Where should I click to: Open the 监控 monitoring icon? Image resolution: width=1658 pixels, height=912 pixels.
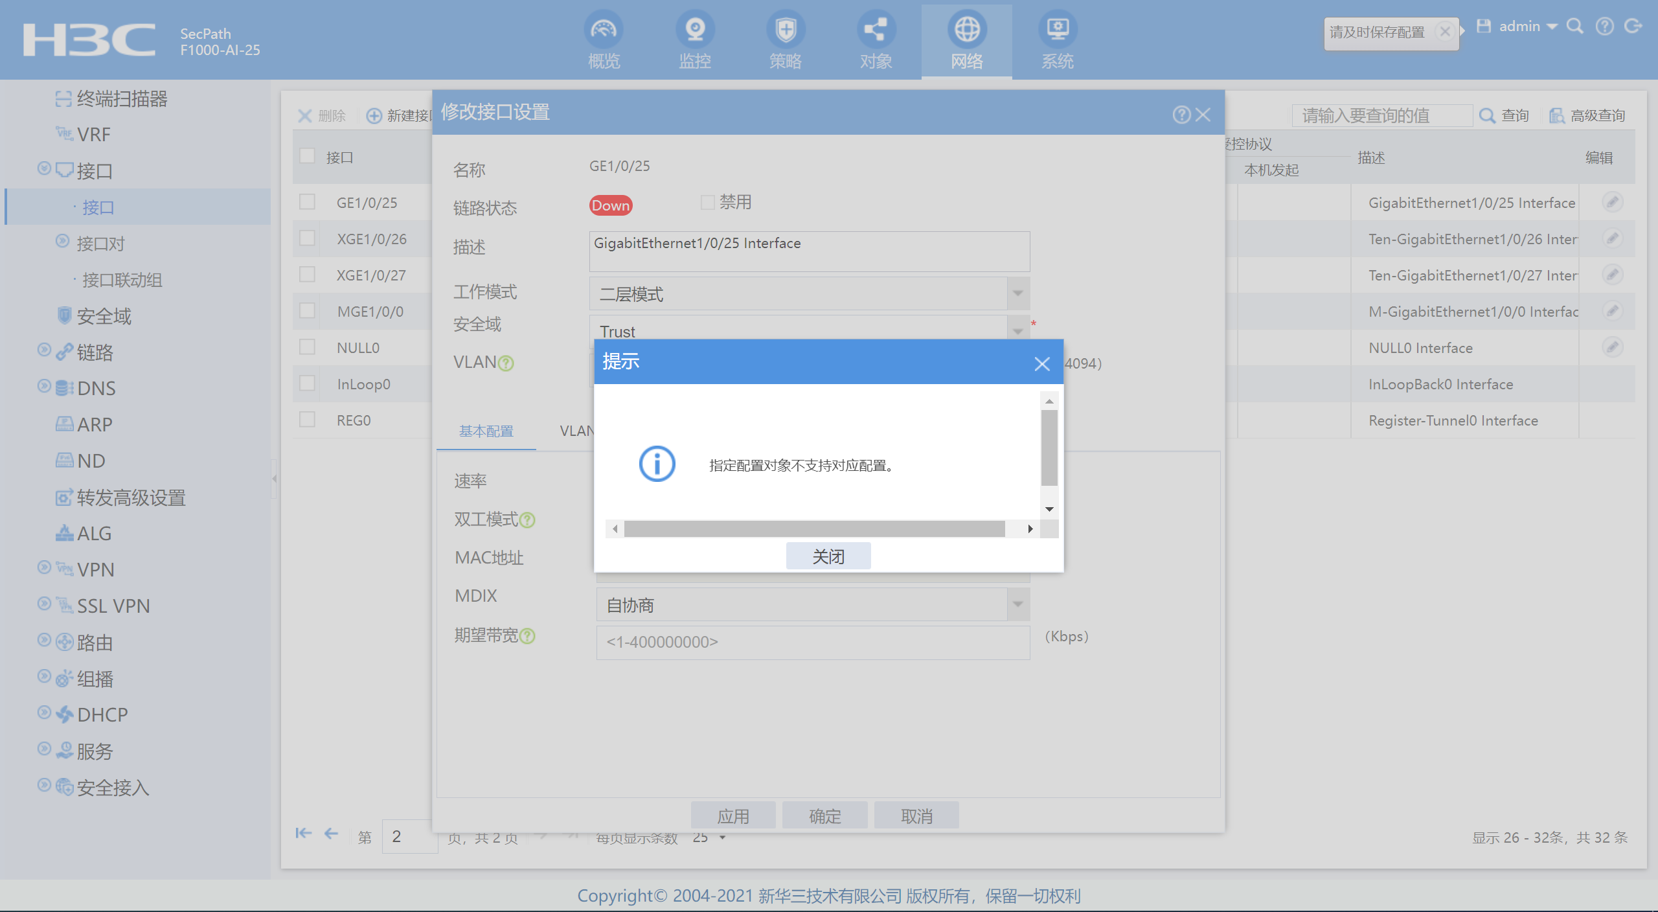pyautogui.click(x=695, y=29)
